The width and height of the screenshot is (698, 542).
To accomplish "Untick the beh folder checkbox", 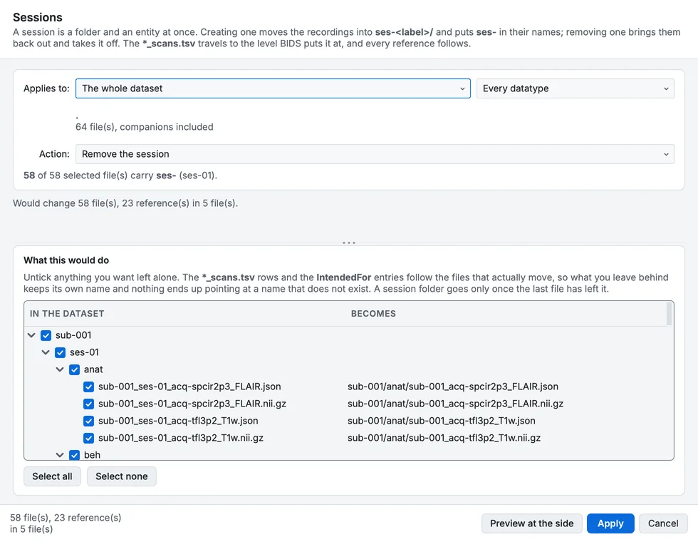I will 74,455.
